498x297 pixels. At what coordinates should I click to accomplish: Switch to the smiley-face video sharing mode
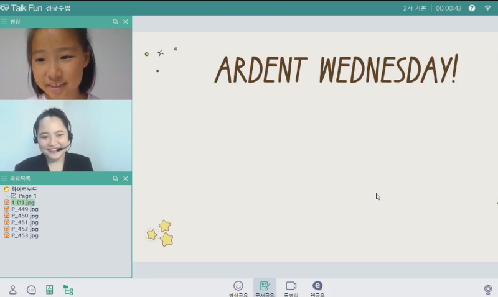tap(238, 286)
